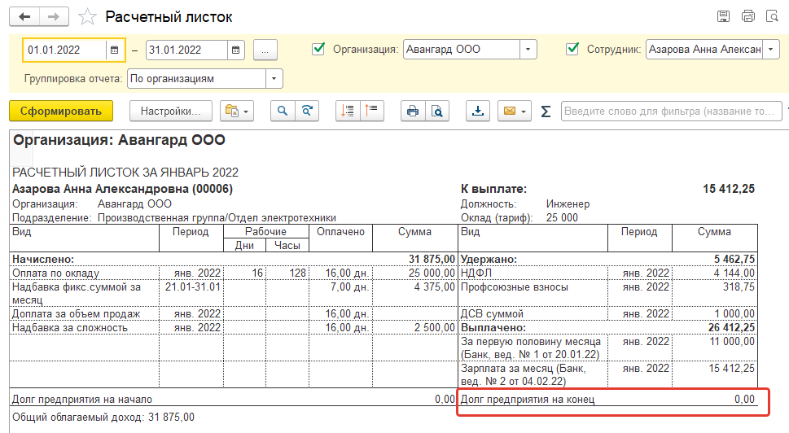Click the period selection ellipsis button
Screen dimensions: 789x433
pos(265,50)
